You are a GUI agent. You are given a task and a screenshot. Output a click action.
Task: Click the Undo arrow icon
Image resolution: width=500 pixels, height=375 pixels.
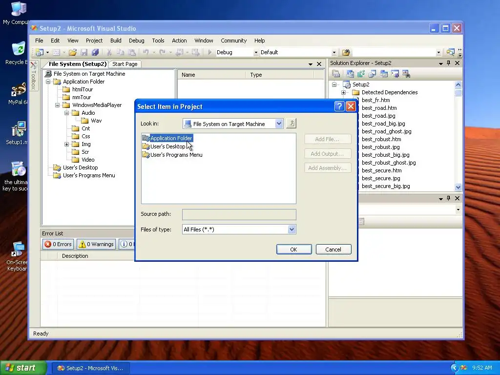point(146,52)
